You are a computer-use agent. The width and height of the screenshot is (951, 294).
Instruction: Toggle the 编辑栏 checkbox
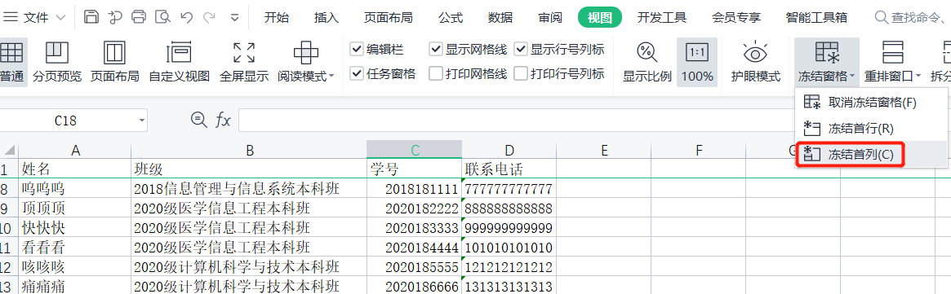[357, 49]
